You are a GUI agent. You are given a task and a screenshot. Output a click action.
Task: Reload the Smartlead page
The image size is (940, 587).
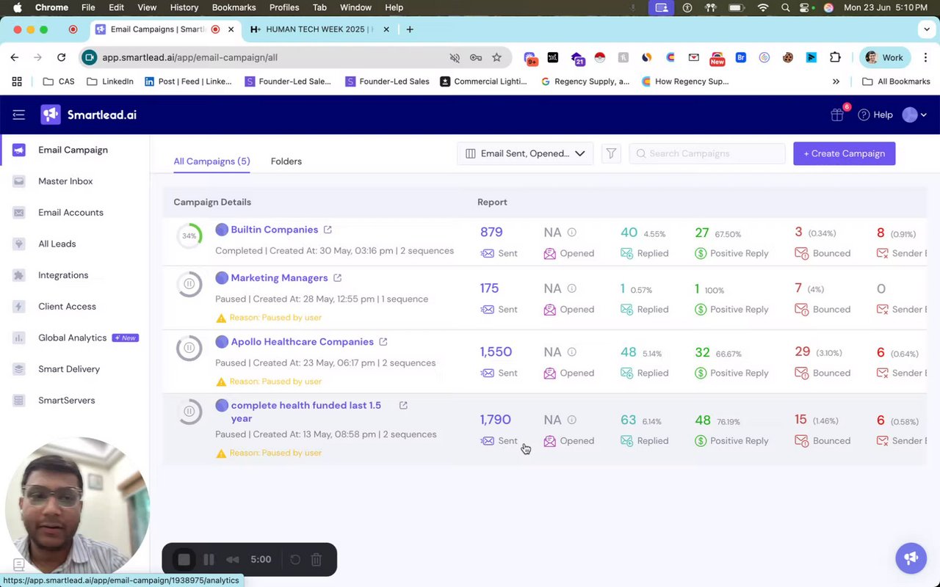62,57
